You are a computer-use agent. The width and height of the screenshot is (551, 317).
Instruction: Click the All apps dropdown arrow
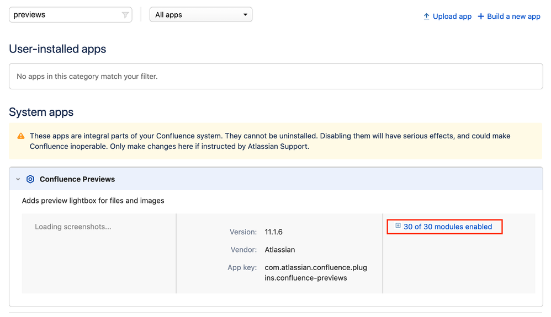pyautogui.click(x=245, y=15)
